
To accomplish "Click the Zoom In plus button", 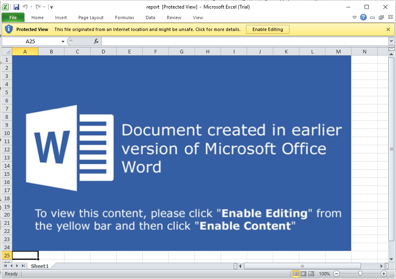I will coord(384,274).
